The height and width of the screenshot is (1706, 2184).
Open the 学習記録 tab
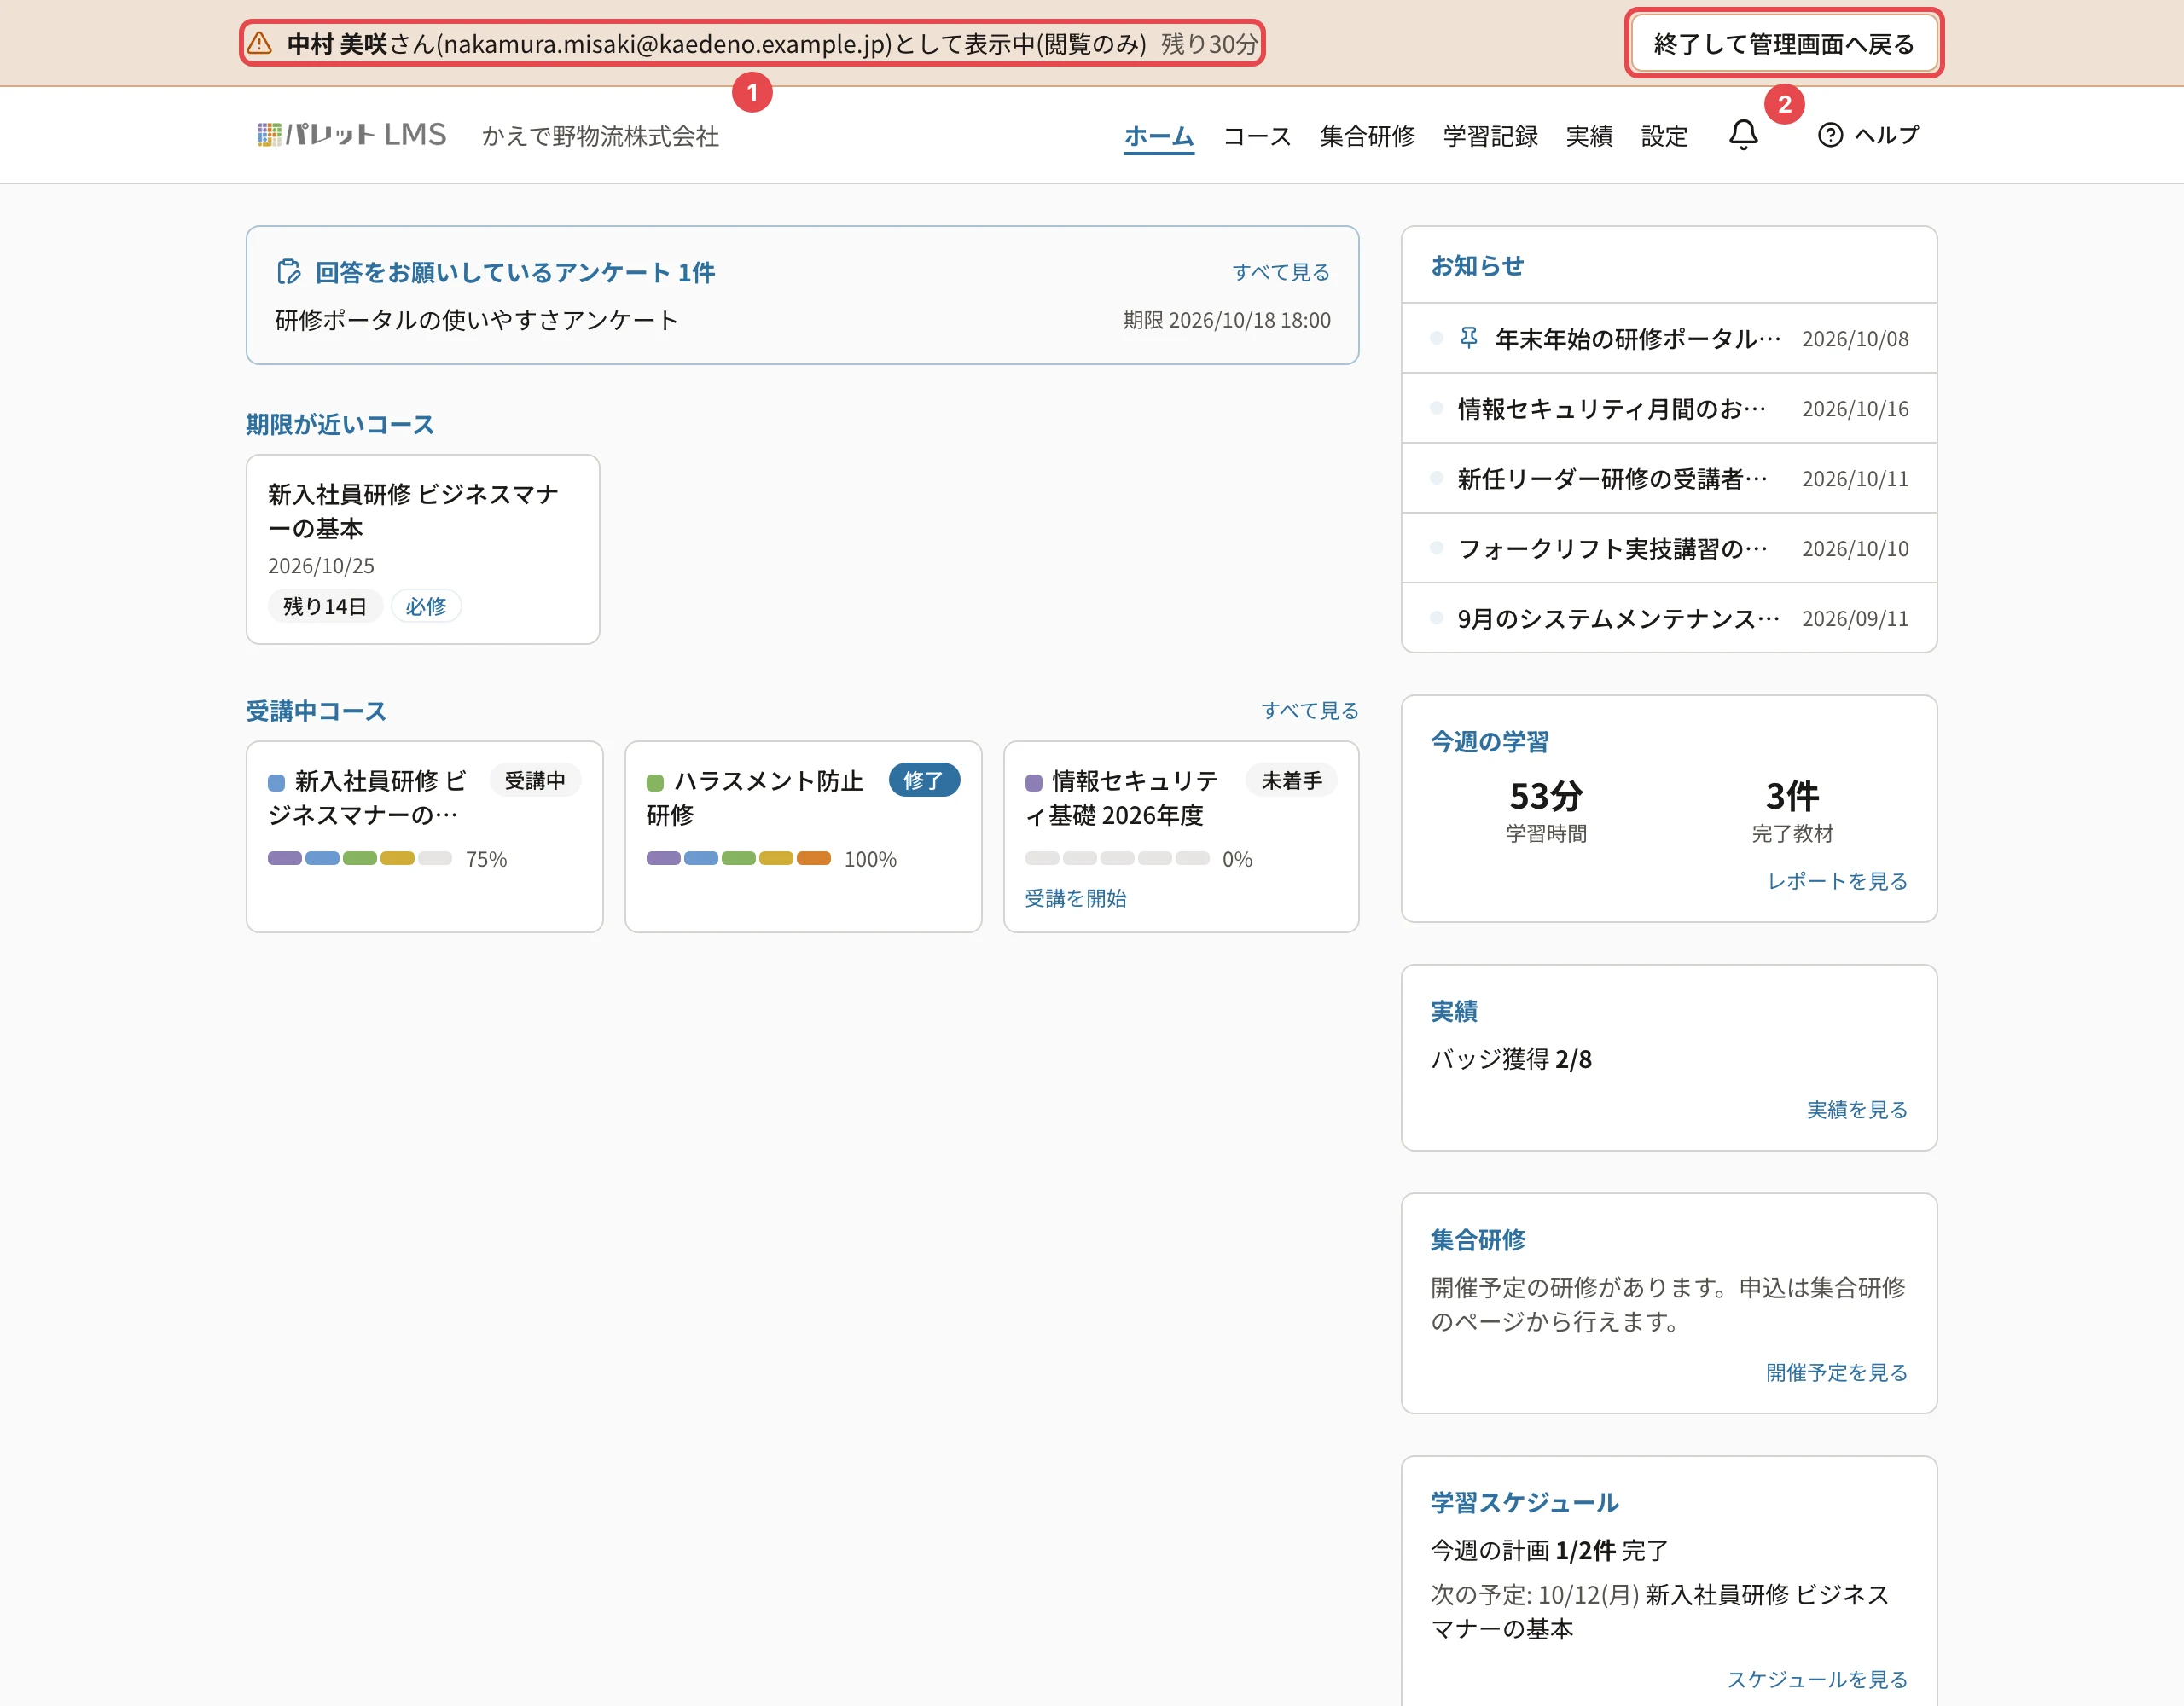1490,135
